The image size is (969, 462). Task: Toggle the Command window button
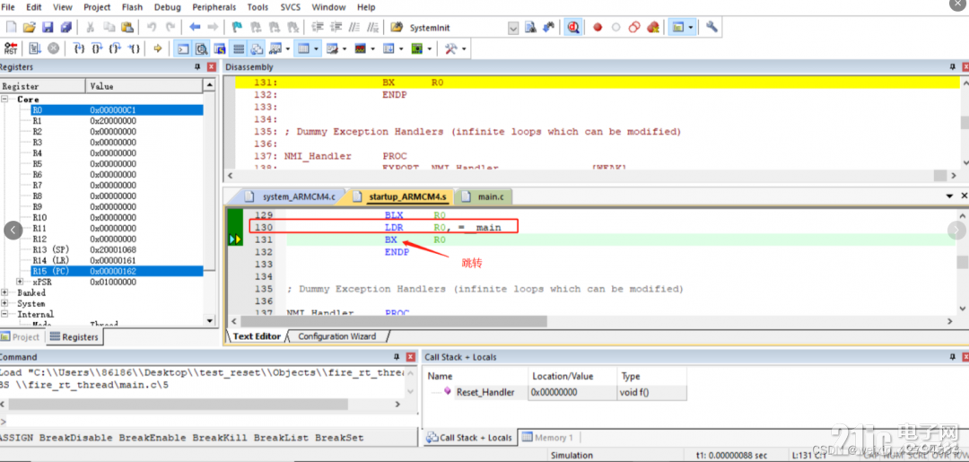pos(183,48)
